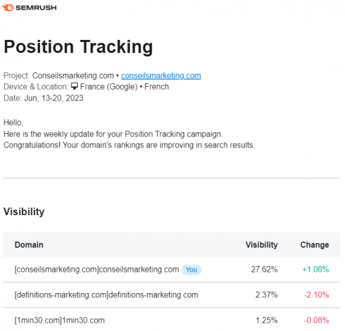
Task: Click the Visibility column header
Action: [x=262, y=245]
